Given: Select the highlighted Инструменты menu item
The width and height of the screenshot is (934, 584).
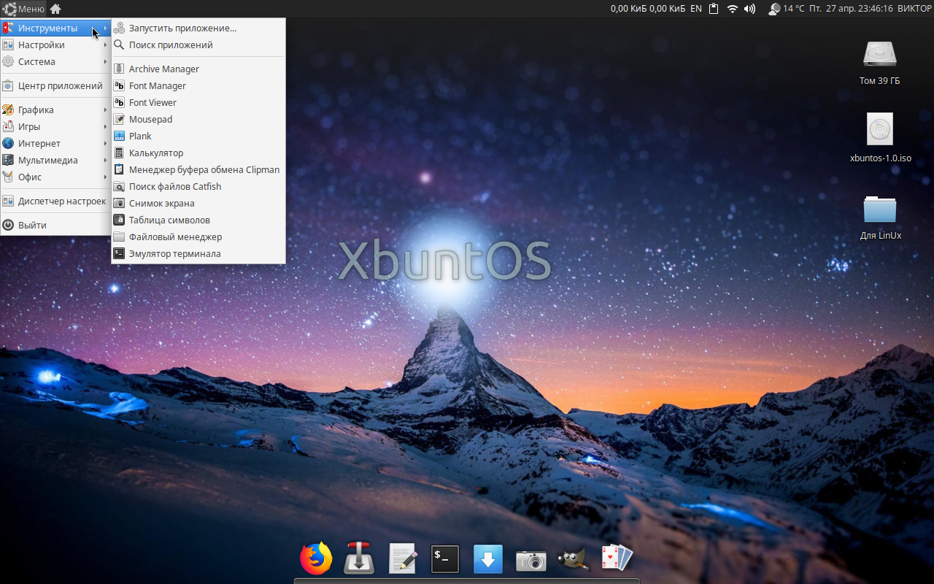Looking at the screenshot, I should (55, 28).
